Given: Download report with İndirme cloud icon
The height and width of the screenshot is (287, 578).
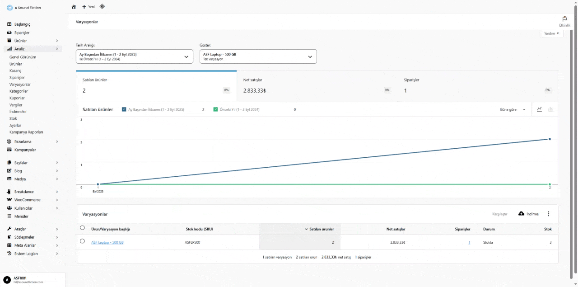Looking at the screenshot, I should coord(528,214).
